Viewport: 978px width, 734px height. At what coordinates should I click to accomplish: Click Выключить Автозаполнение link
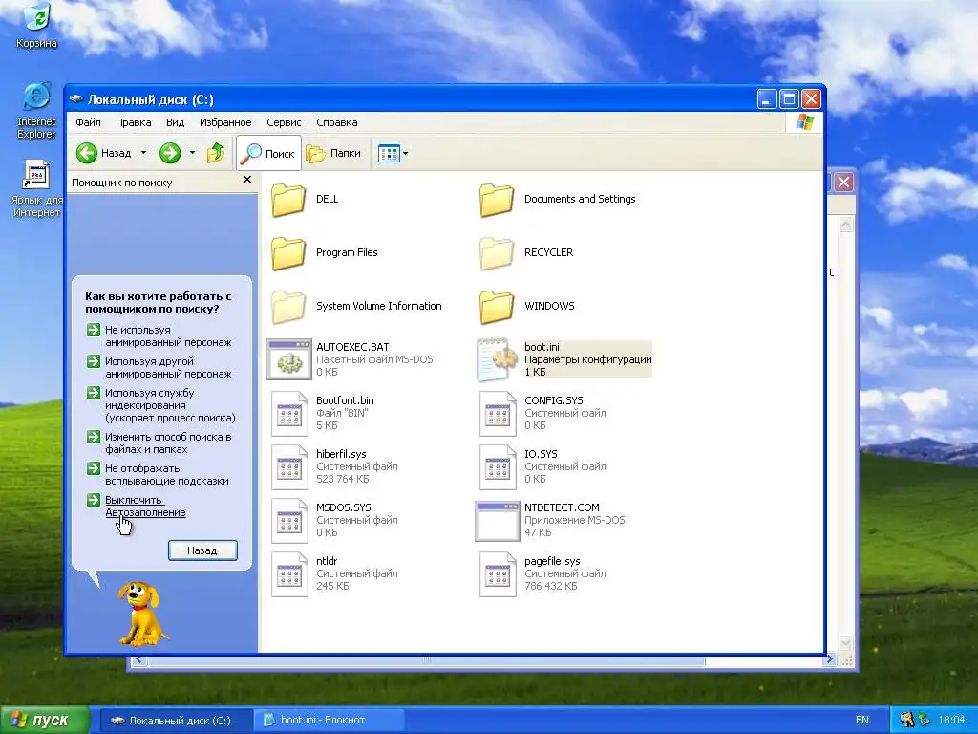tap(145, 507)
